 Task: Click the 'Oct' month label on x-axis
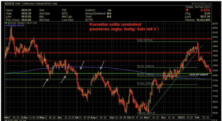coord(129,117)
